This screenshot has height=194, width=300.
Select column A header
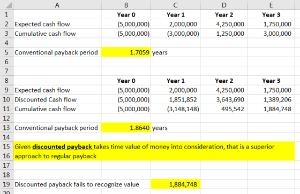click(57, 5)
